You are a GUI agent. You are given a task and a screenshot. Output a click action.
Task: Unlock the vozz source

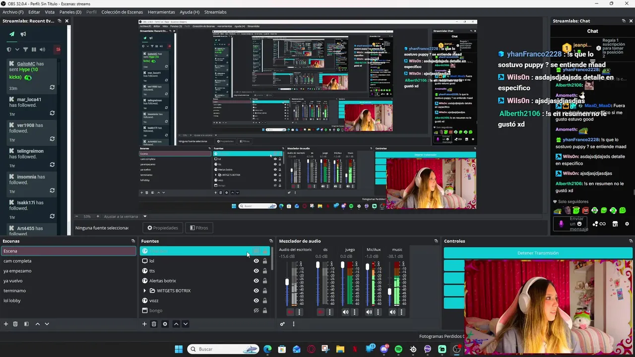(x=265, y=300)
